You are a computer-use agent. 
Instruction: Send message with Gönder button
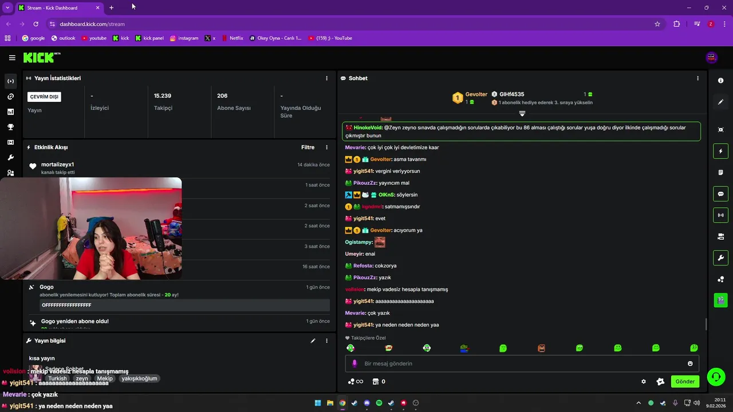tap(685, 382)
